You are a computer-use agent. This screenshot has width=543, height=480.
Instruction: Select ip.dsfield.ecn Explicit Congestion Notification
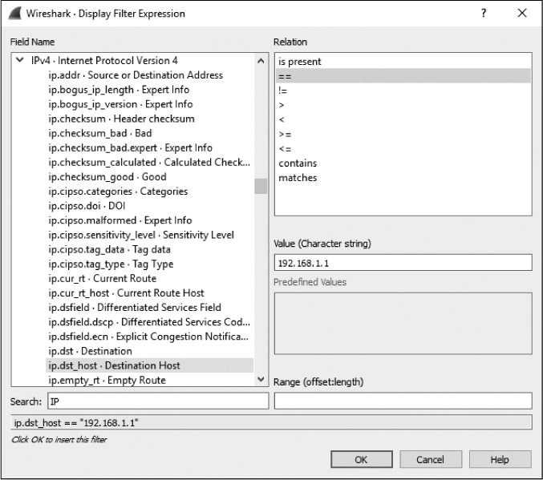point(148,337)
